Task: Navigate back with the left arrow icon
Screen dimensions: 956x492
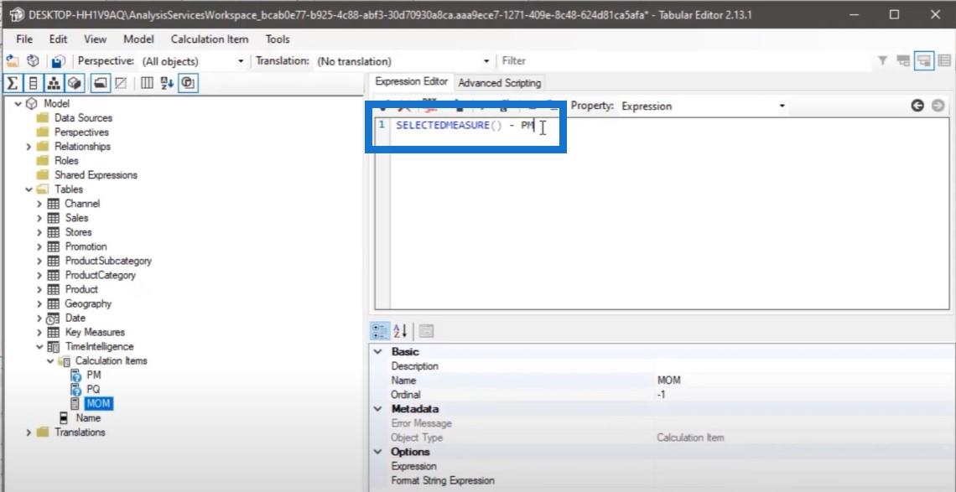Action: pos(917,106)
